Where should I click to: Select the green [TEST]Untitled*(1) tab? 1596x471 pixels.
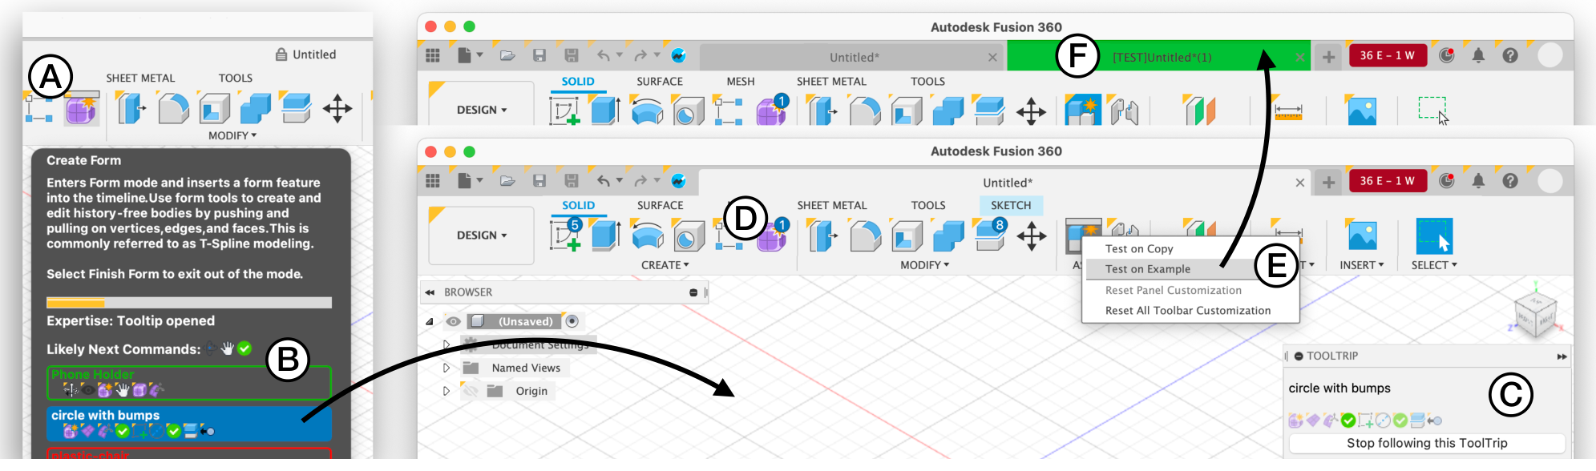click(x=1158, y=57)
